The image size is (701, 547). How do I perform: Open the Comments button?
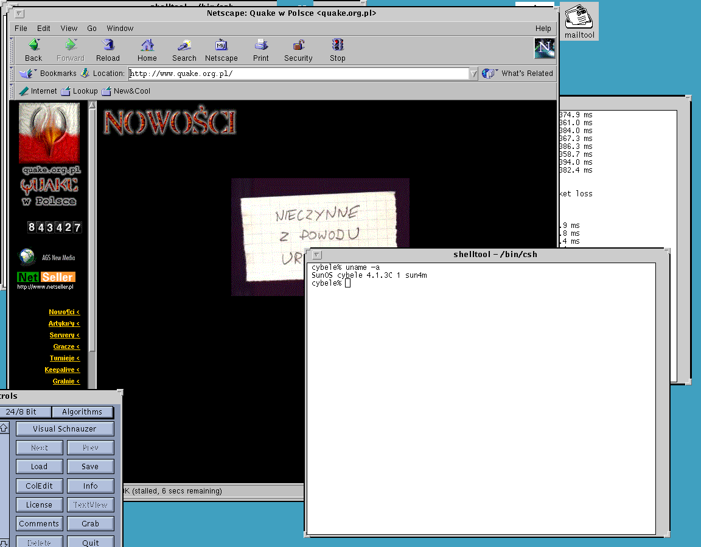coord(40,524)
